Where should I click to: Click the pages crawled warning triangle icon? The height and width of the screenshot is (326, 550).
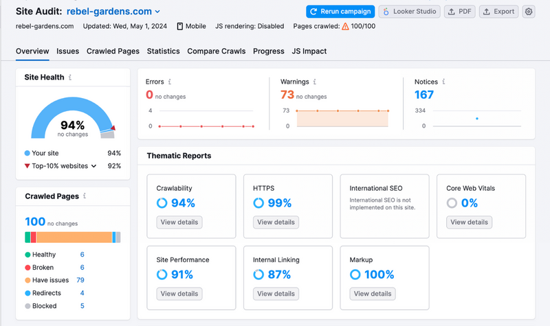(327, 27)
